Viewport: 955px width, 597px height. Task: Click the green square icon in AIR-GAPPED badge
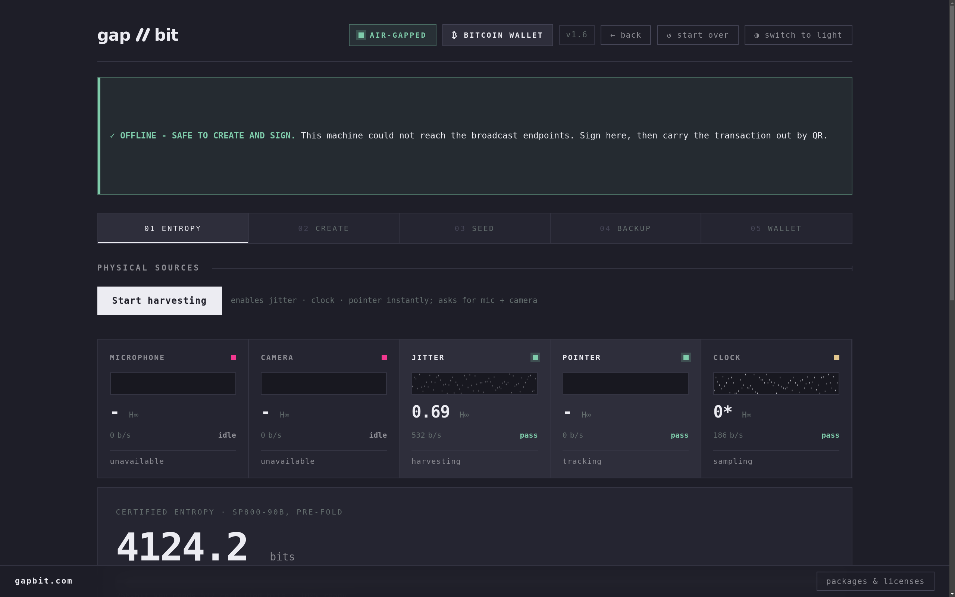coord(361,35)
